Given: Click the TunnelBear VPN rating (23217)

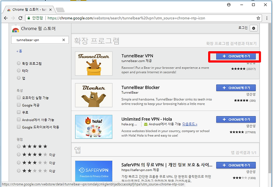Looking at the screenshot, I should pyautogui.click(x=243, y=69).
